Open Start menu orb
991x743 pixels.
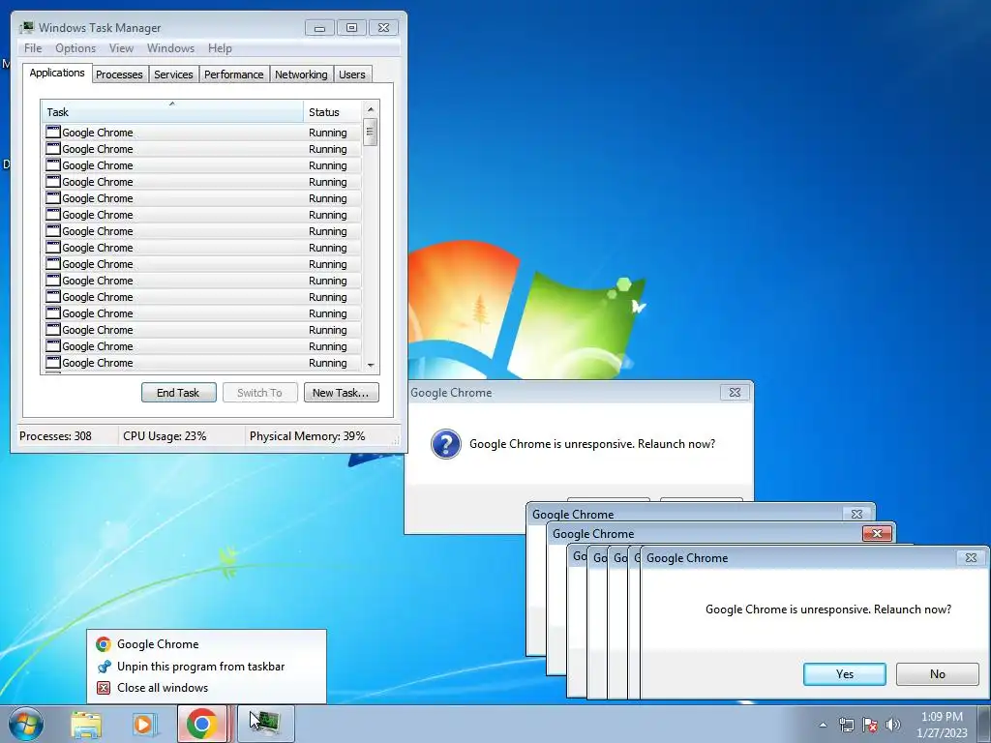pyautogui.click(x=26, y=724)
